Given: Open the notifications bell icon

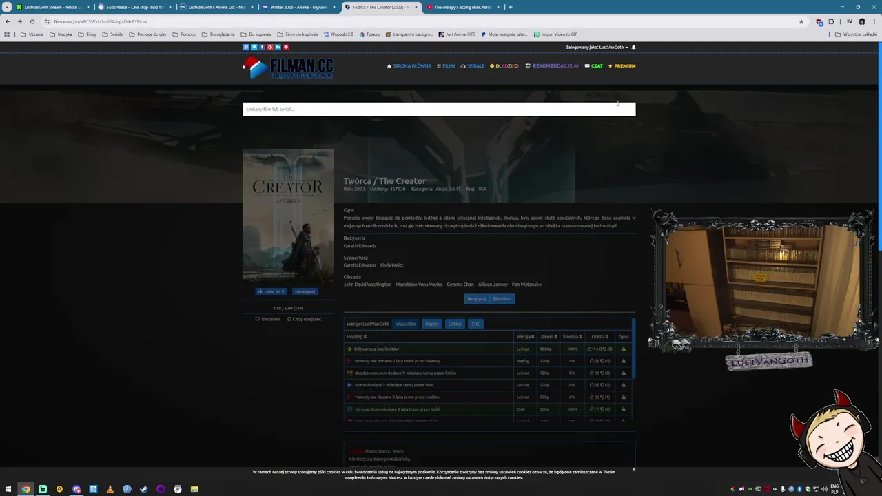Looking at the screenshot, I should [633, 47].
